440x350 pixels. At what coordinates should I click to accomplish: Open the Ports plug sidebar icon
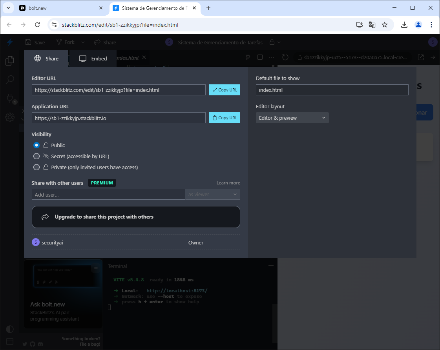point(10,98)
